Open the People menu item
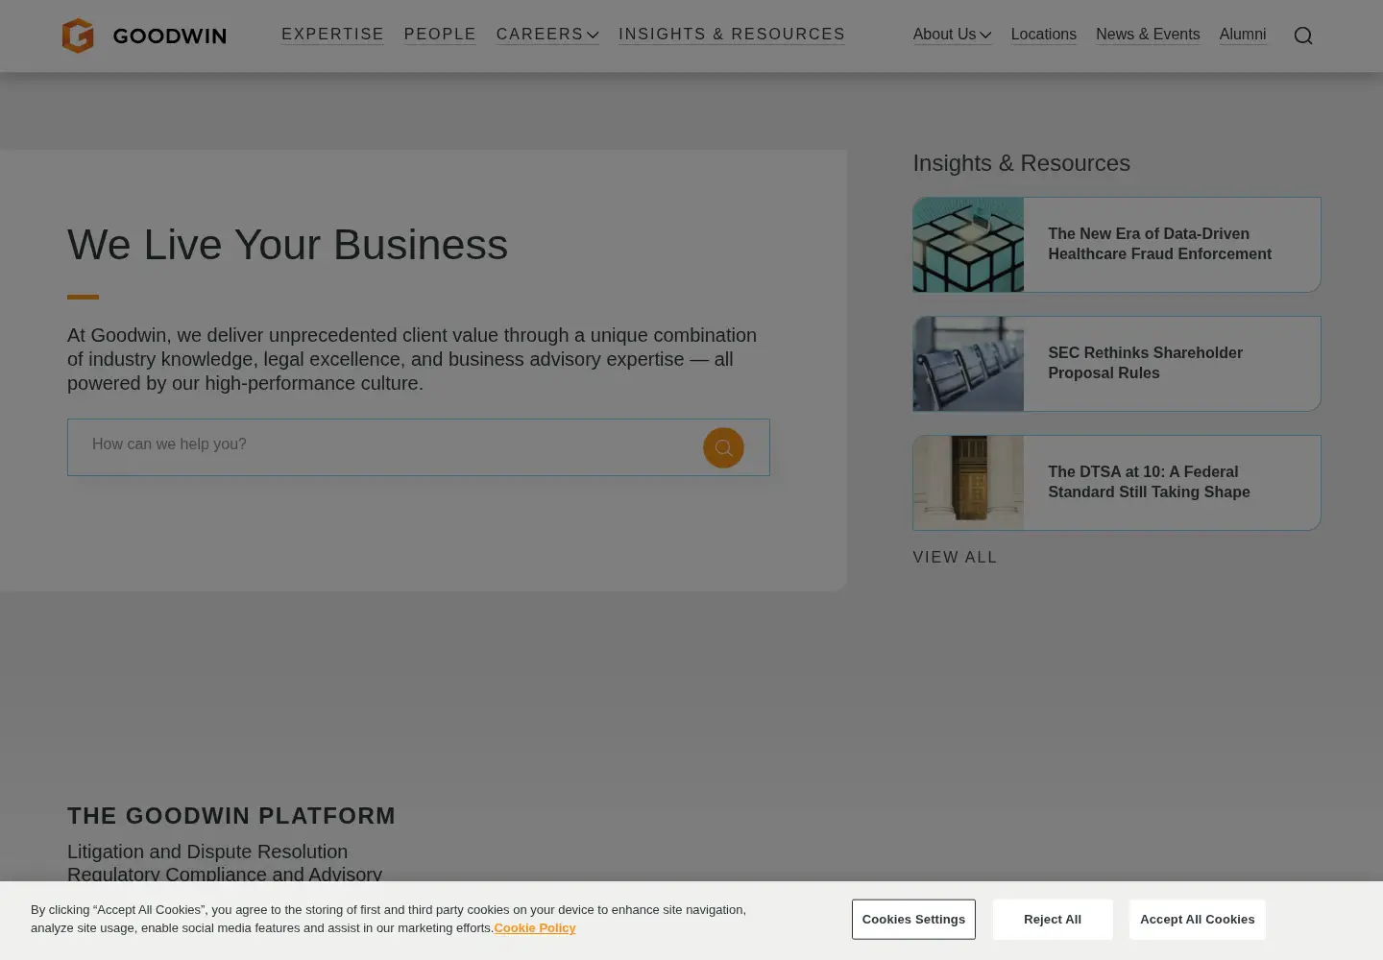 pos(440,35)
